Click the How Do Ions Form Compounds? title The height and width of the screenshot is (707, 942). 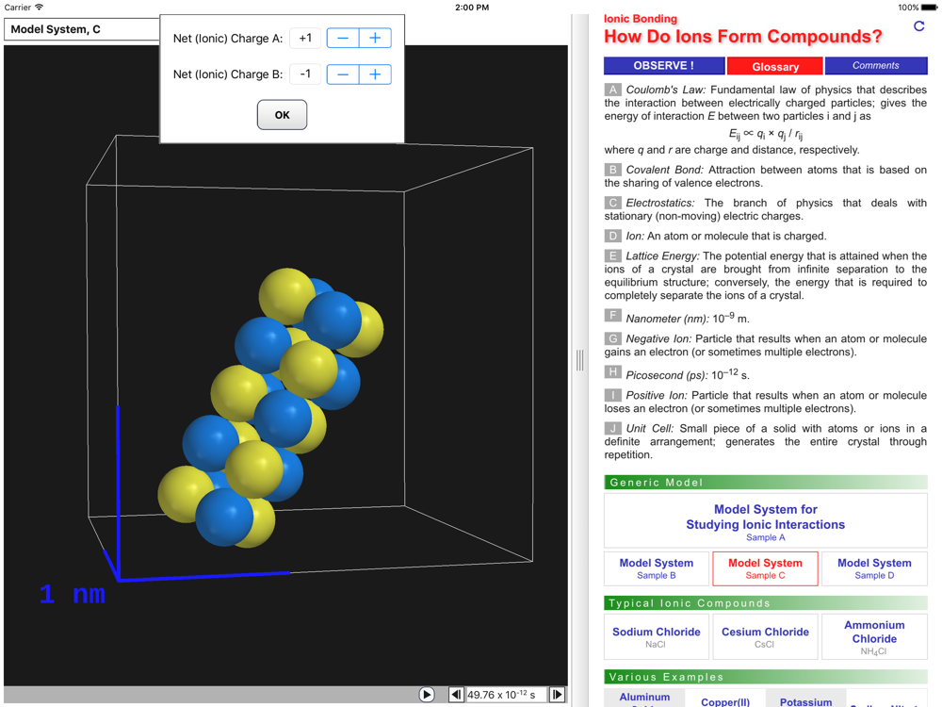click(743, 37)
